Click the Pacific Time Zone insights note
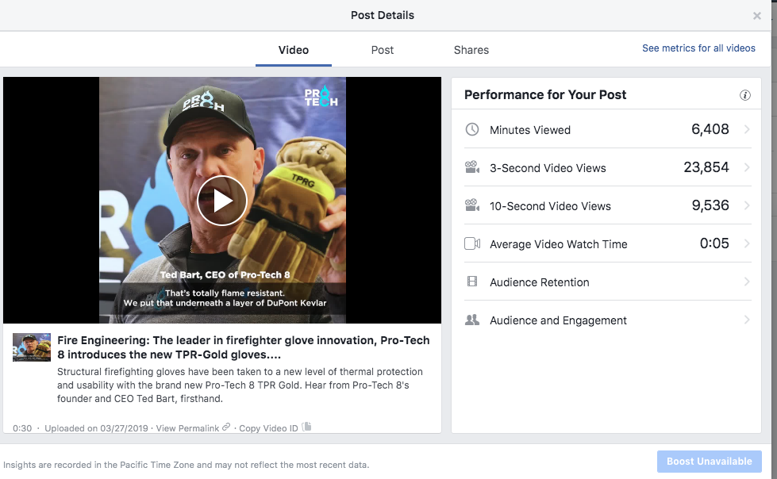Image resolution: width=777 pixels, height=479 pixels. coord(187,465)
